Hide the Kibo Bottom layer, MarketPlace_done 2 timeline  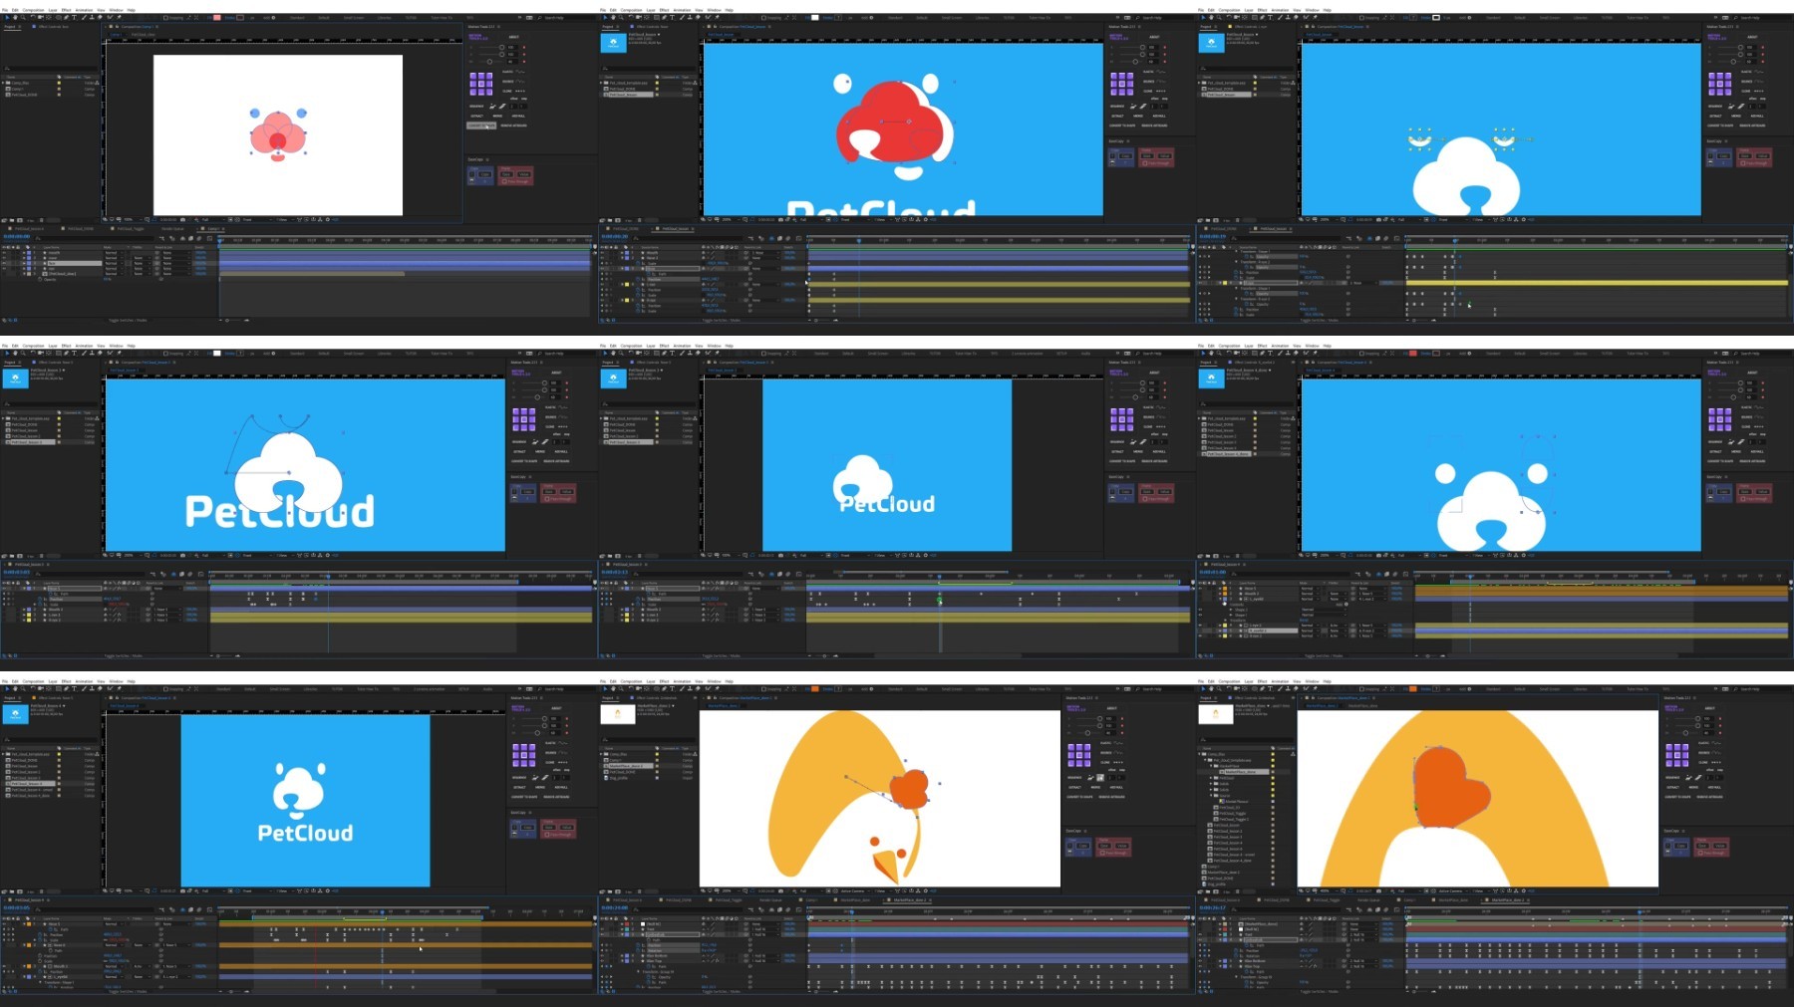click(x=1200, y=961)
